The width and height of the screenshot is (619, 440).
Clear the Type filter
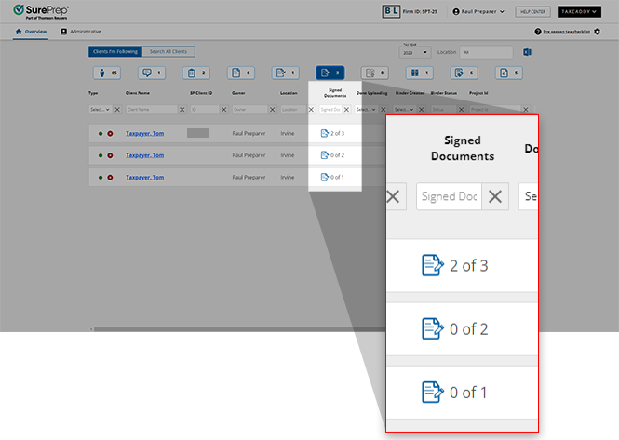117,110
